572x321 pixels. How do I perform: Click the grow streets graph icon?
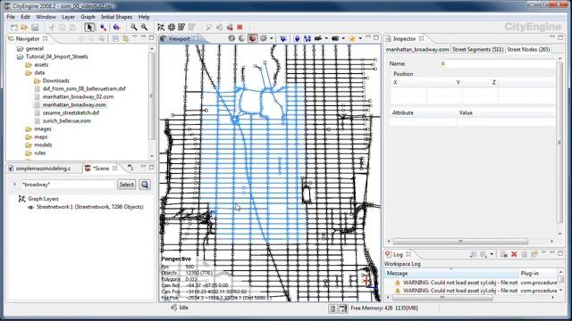pos(161,28)
